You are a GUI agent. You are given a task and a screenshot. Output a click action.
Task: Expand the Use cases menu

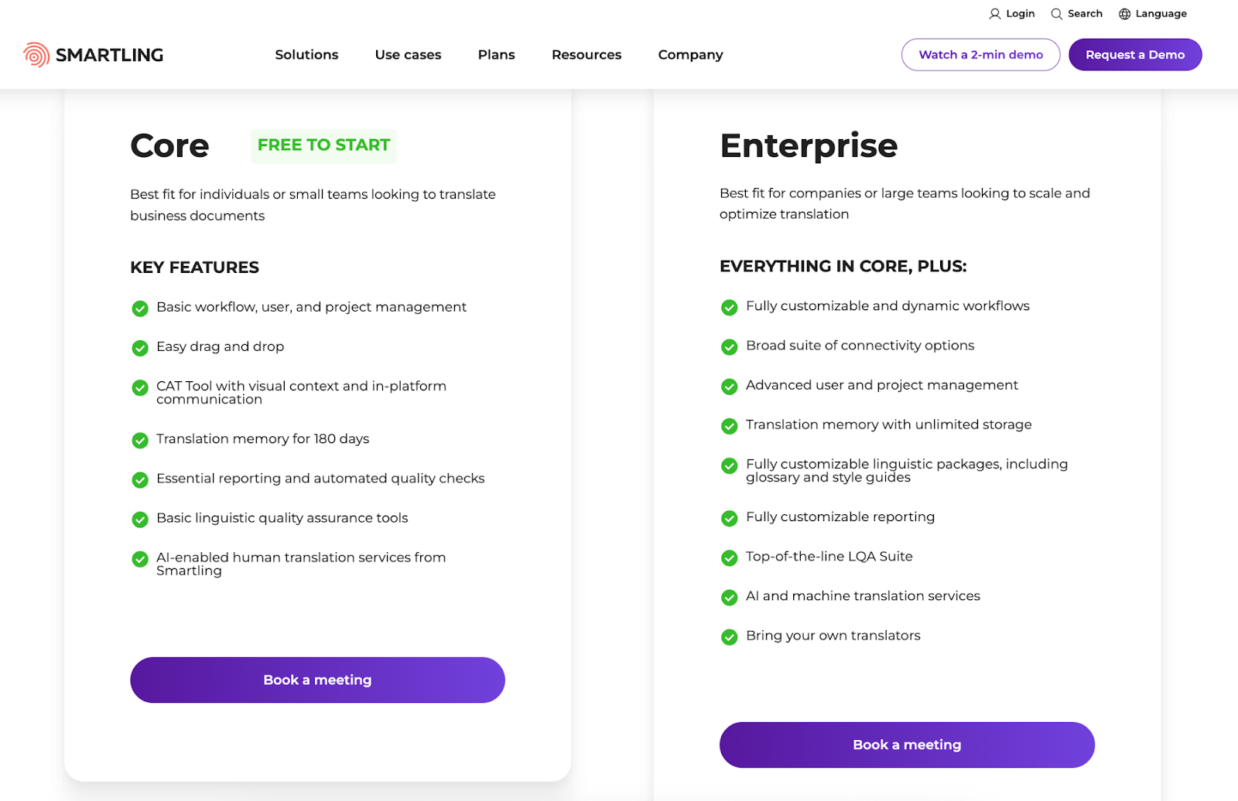[408, 55]
